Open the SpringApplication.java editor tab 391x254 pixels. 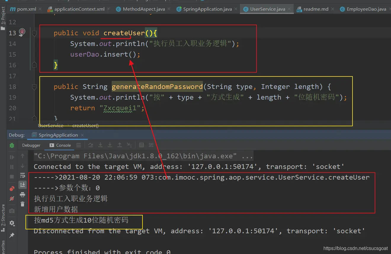[x=207, y=9]
